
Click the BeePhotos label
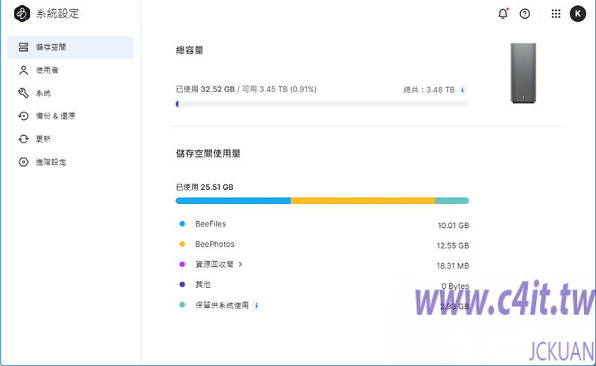(x=214, y=244)
